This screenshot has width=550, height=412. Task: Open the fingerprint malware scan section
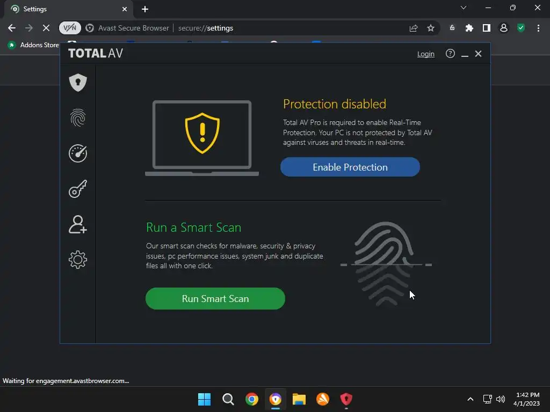click(x=78, y=117)
